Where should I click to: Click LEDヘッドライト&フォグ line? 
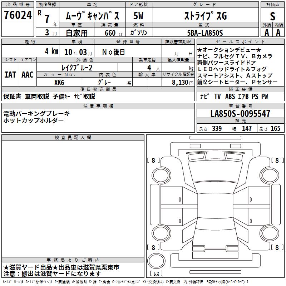pos(232,69)
